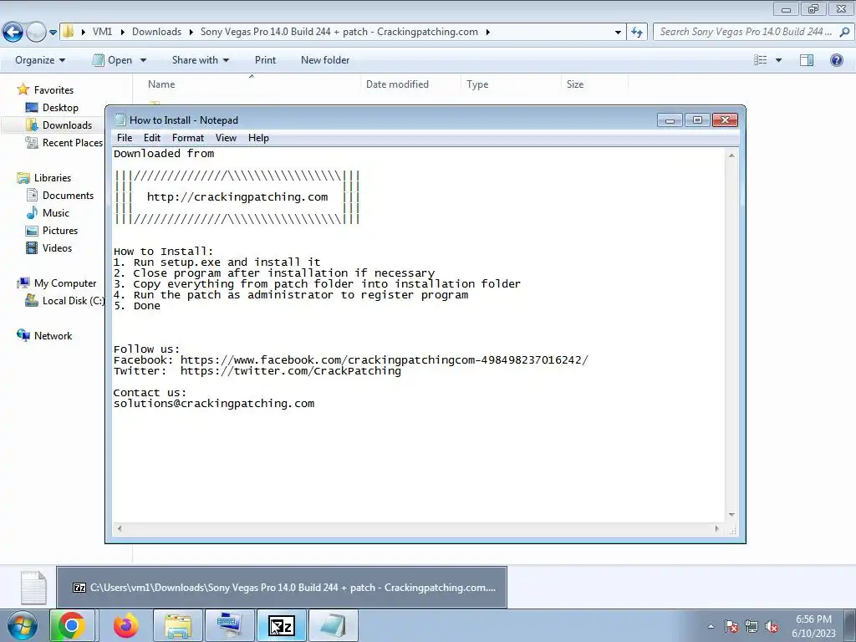This screenshot has height=642, width=856.
Task: Toggle the preview pane icon
Action: tap(807, 60)
